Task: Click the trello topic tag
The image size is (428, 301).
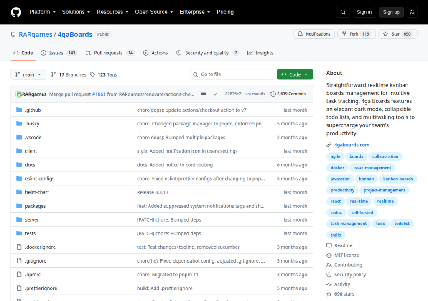Action: (x=336, y=235)
